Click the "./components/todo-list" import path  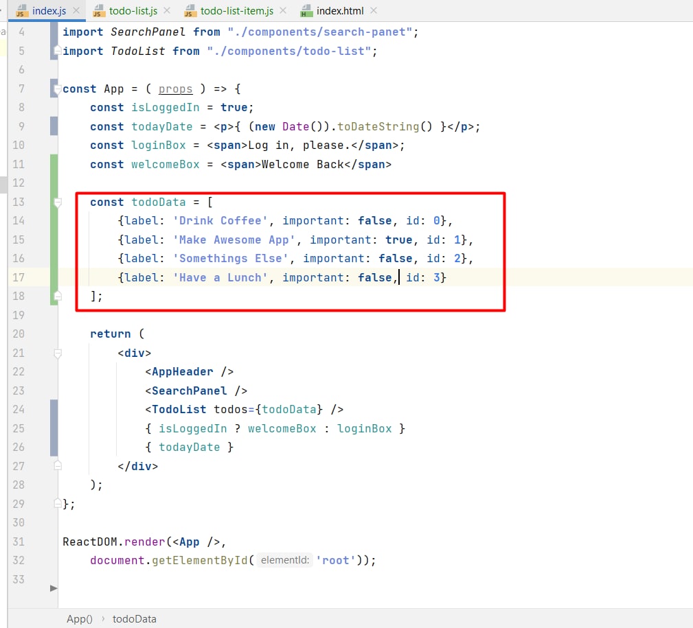(289, 51)
